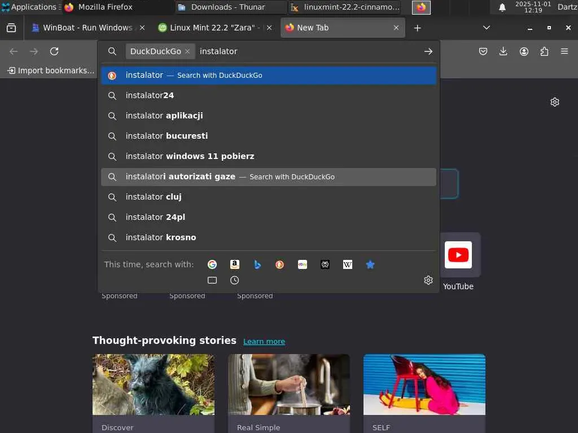Search history using the clock icon

pyautogui.click(x=235, y=280)
